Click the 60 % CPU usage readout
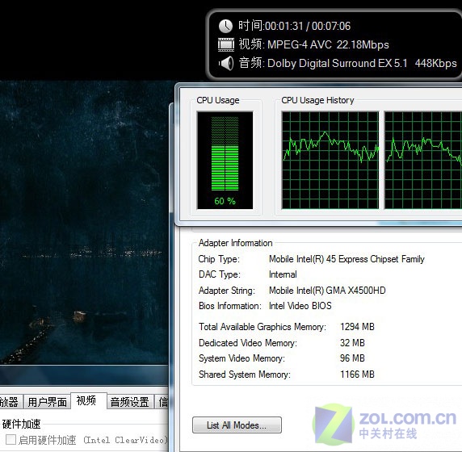462x452 pixels. click(x=225, y=201)
